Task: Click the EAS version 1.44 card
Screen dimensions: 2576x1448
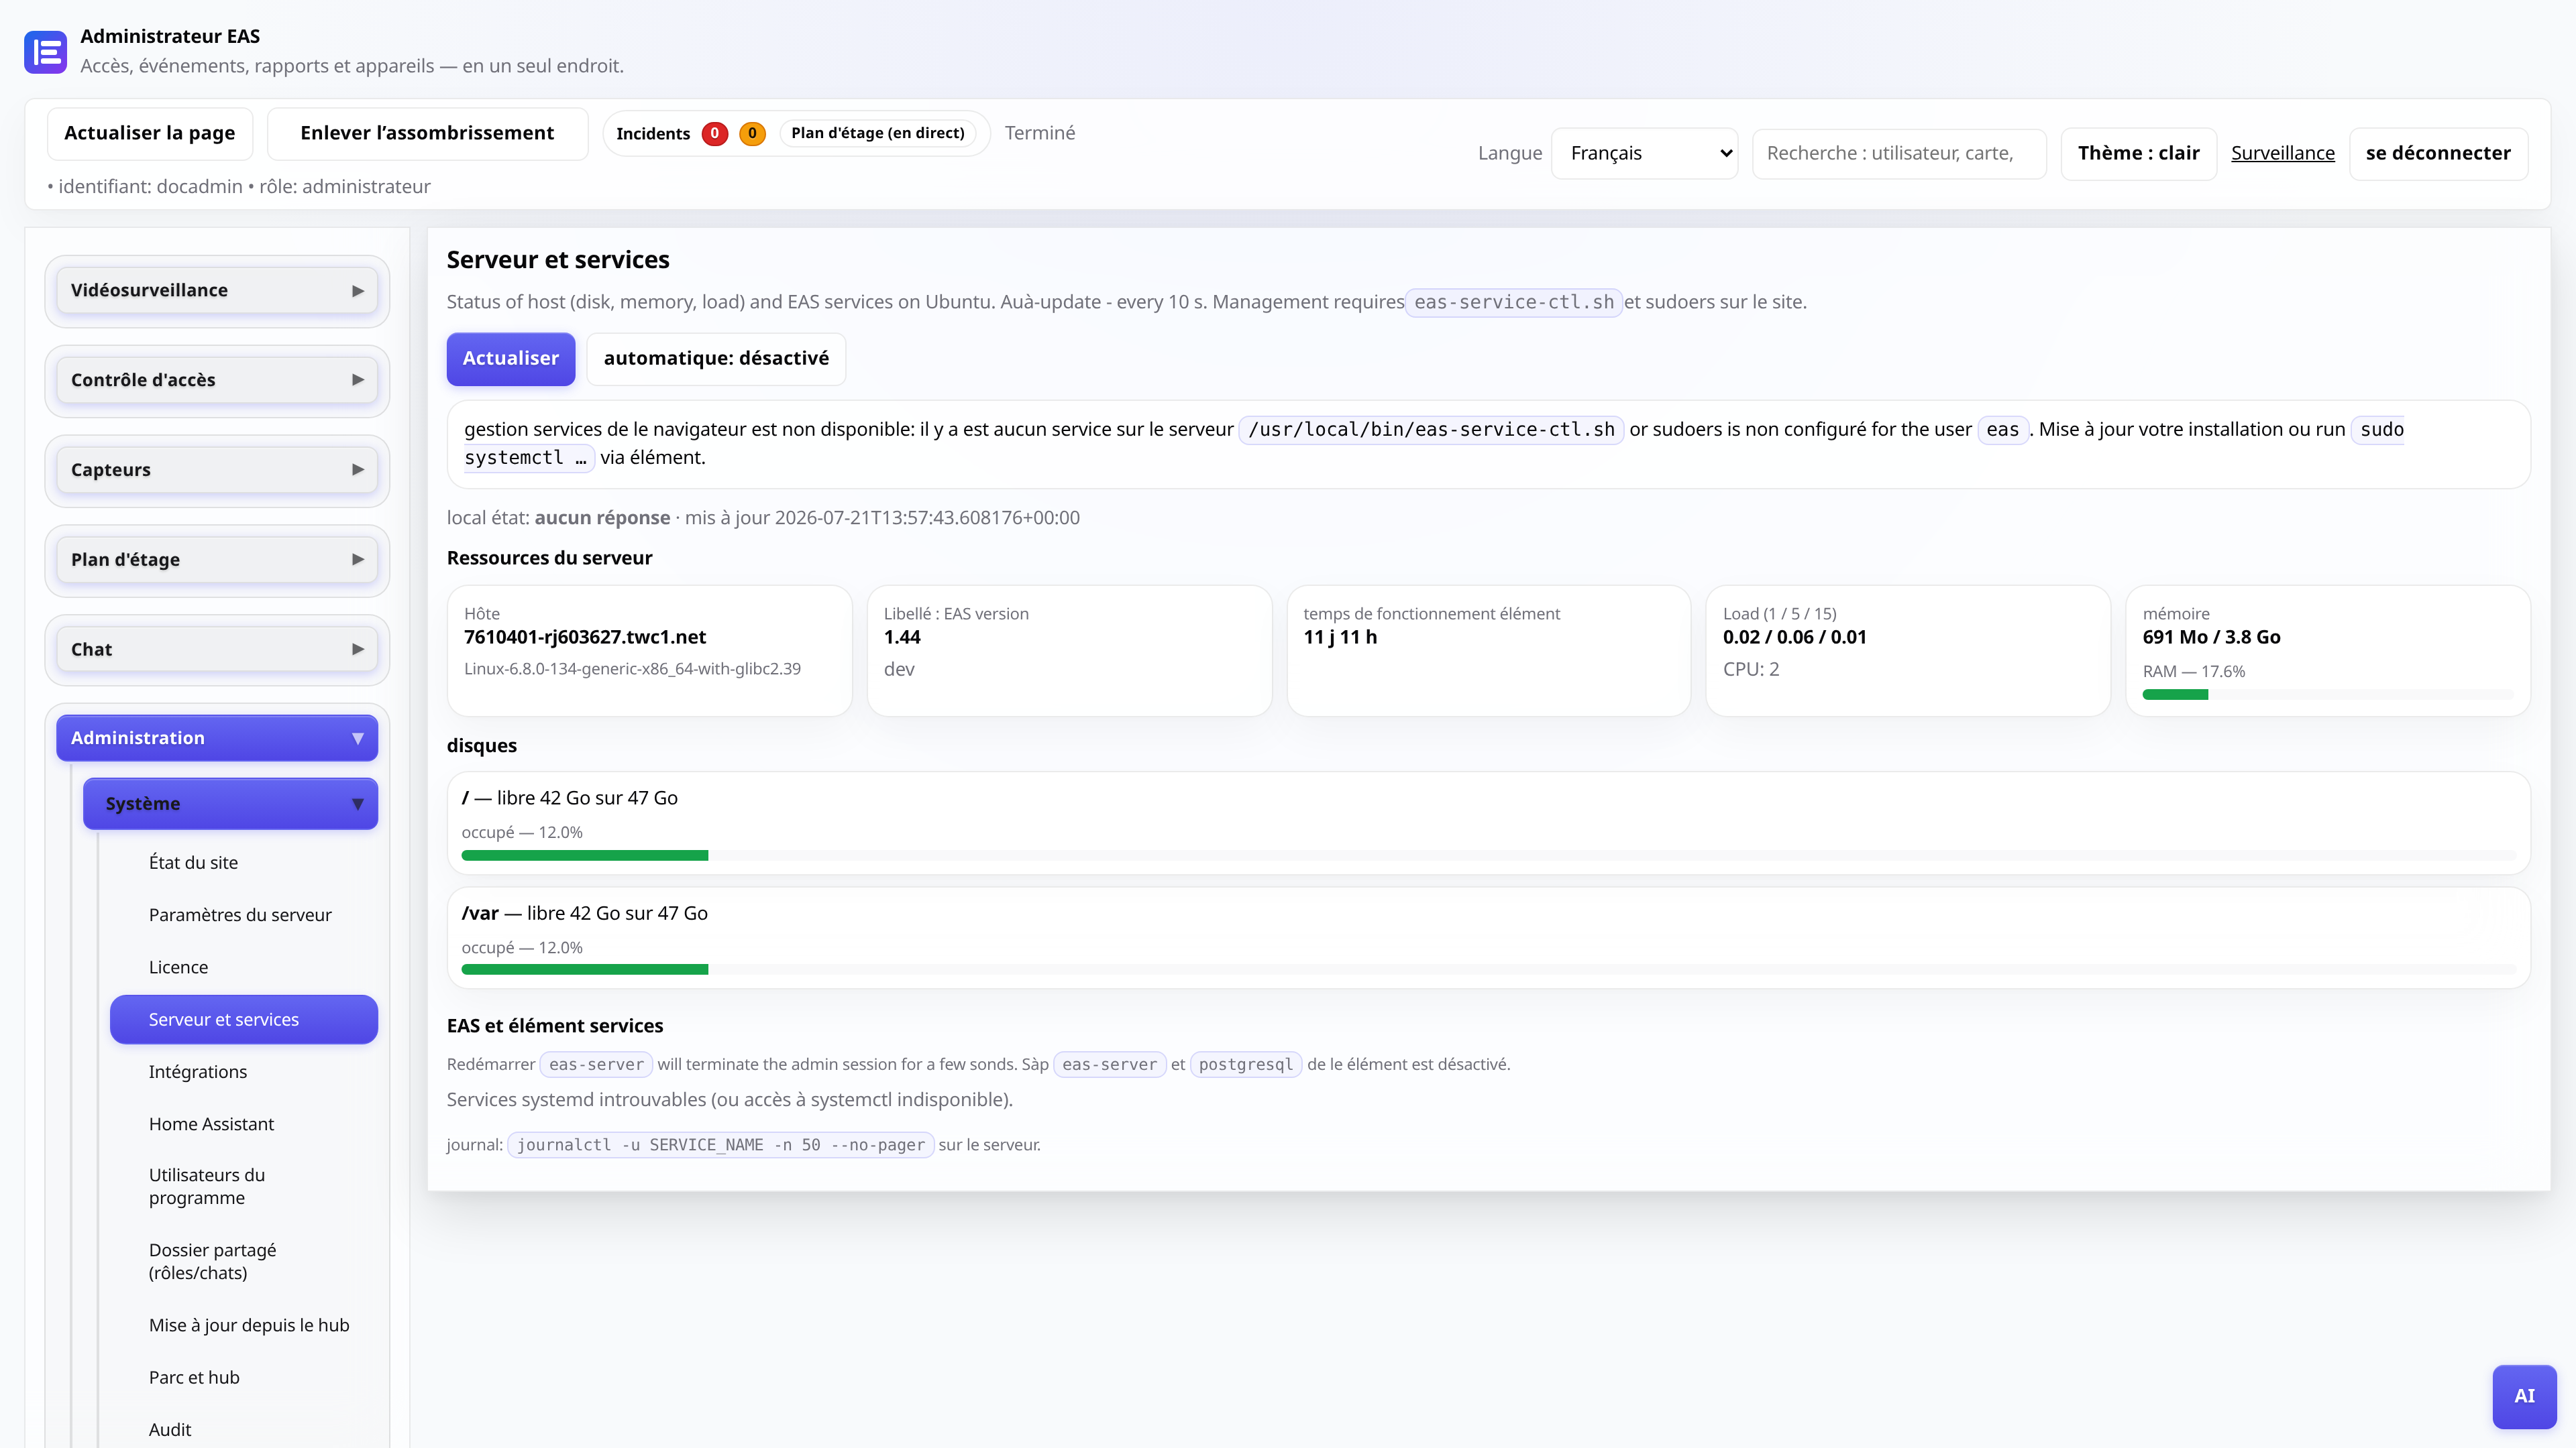Action: pos(1069,650)
